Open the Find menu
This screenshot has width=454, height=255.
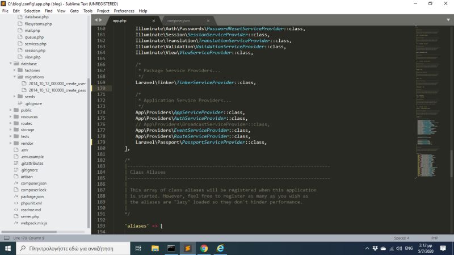pyautogui.click(x=49, y=11)
